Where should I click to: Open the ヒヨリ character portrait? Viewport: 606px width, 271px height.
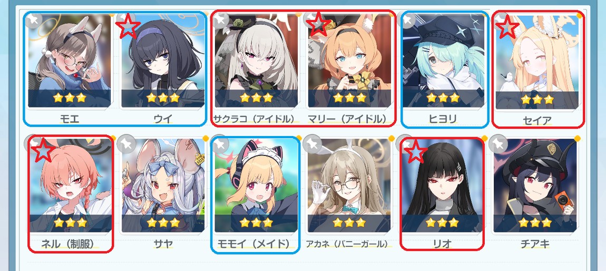click(x=443, y=61)
